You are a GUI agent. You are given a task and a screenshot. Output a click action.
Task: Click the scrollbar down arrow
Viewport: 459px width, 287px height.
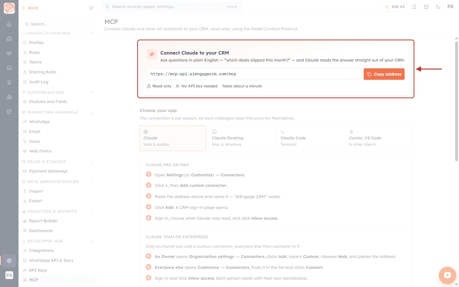coord(456,284)
